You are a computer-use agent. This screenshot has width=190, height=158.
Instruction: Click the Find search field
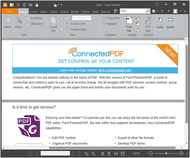(x=132, y=11)
